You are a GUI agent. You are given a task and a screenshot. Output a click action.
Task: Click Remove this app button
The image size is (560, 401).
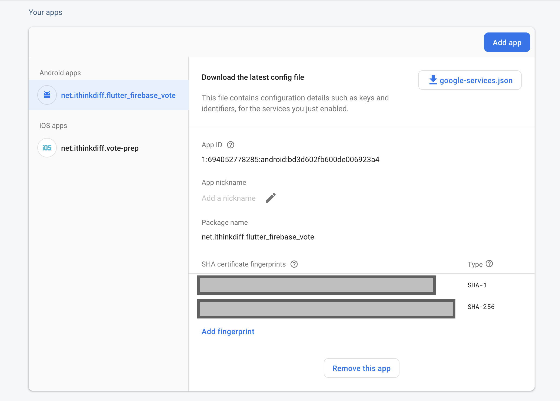[x=361, y=368]
